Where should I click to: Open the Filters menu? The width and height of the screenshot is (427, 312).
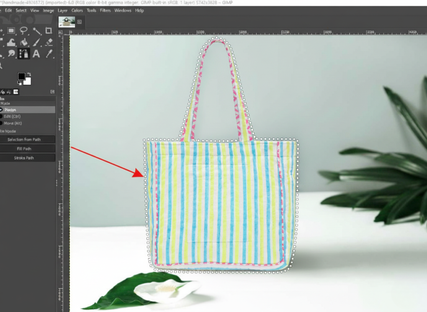pyautogui.click(x=105, y=10)
